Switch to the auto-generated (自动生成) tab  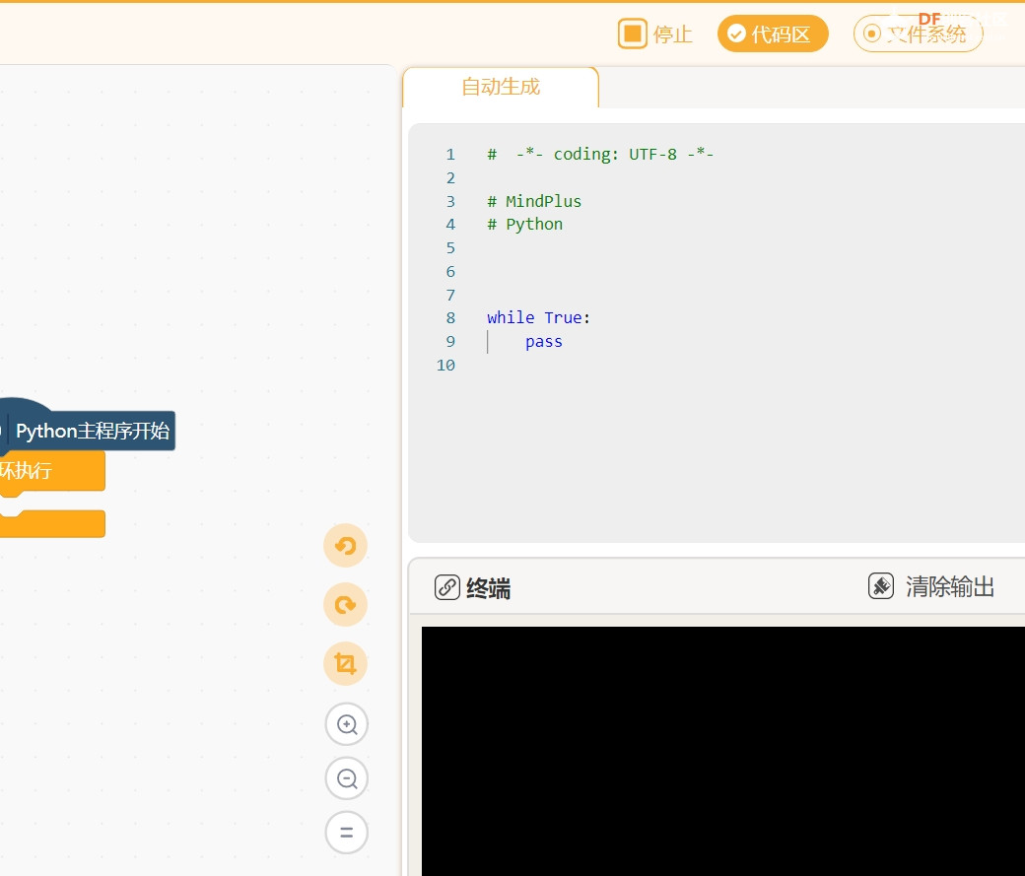(x=501, y=87)
